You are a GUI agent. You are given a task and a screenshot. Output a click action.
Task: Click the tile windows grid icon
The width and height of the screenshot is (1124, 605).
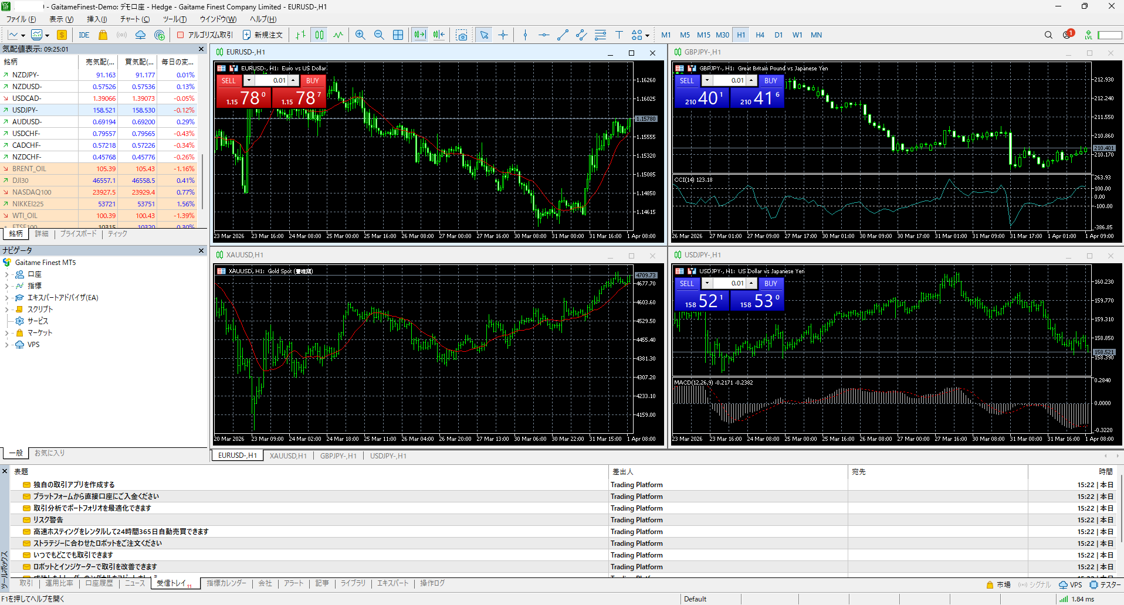pyautogui.click(x=398, y=35)
